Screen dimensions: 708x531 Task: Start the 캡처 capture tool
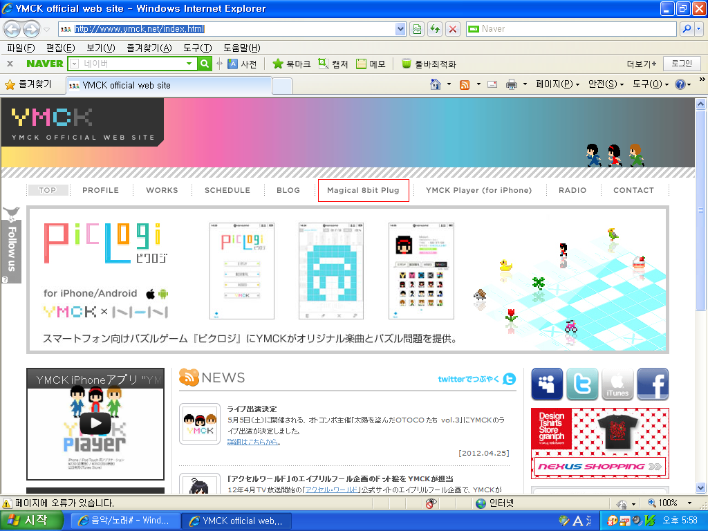point(333,64)
